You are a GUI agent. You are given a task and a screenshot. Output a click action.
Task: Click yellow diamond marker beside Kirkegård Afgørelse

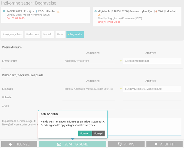click(121, 89)
